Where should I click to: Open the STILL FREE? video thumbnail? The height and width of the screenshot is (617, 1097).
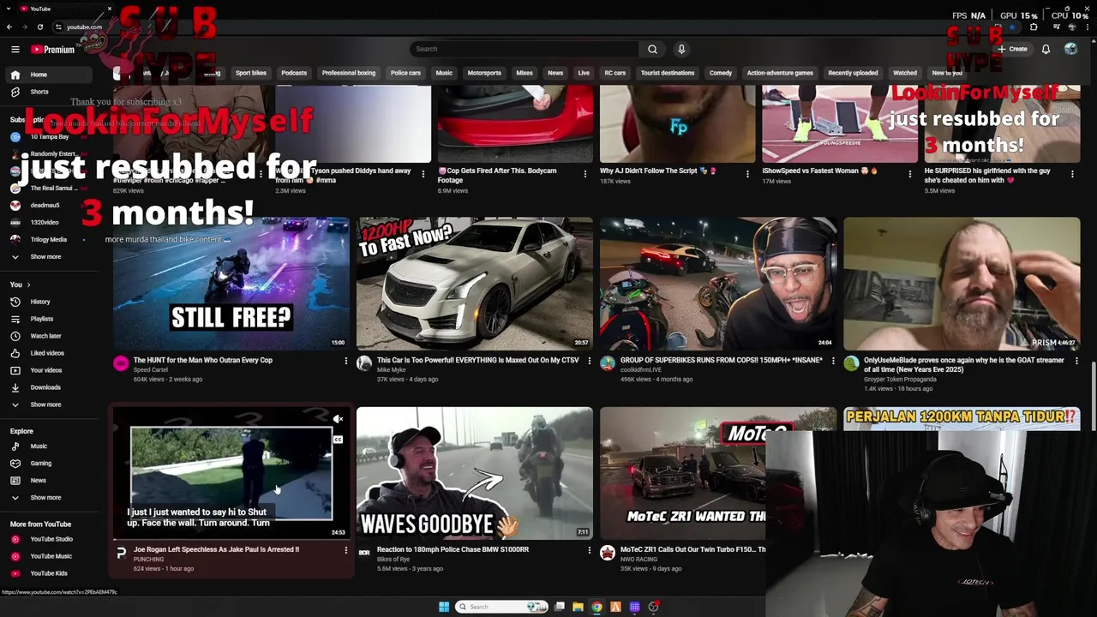coord(231,284)
